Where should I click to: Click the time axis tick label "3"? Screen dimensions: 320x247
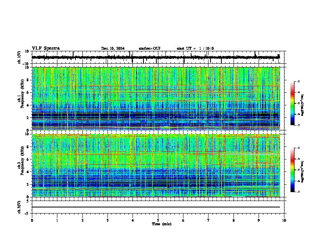click(x=107, y=220)
